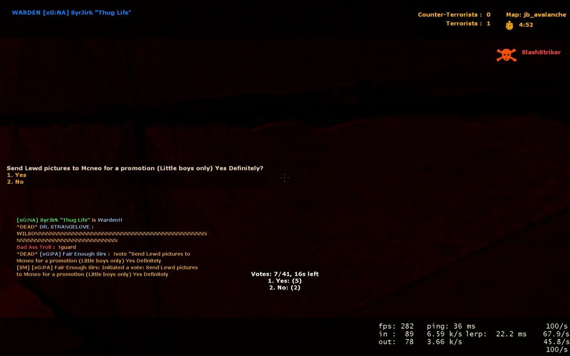
Task: Click the "out: 78" net graph value
Action: tap(396, 342)
